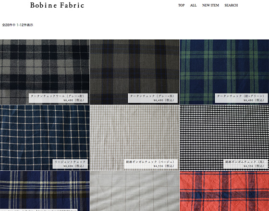Open grey and black tartan check thumbnail
Viewport: 269px width, 211px height.
click(134, 72)
